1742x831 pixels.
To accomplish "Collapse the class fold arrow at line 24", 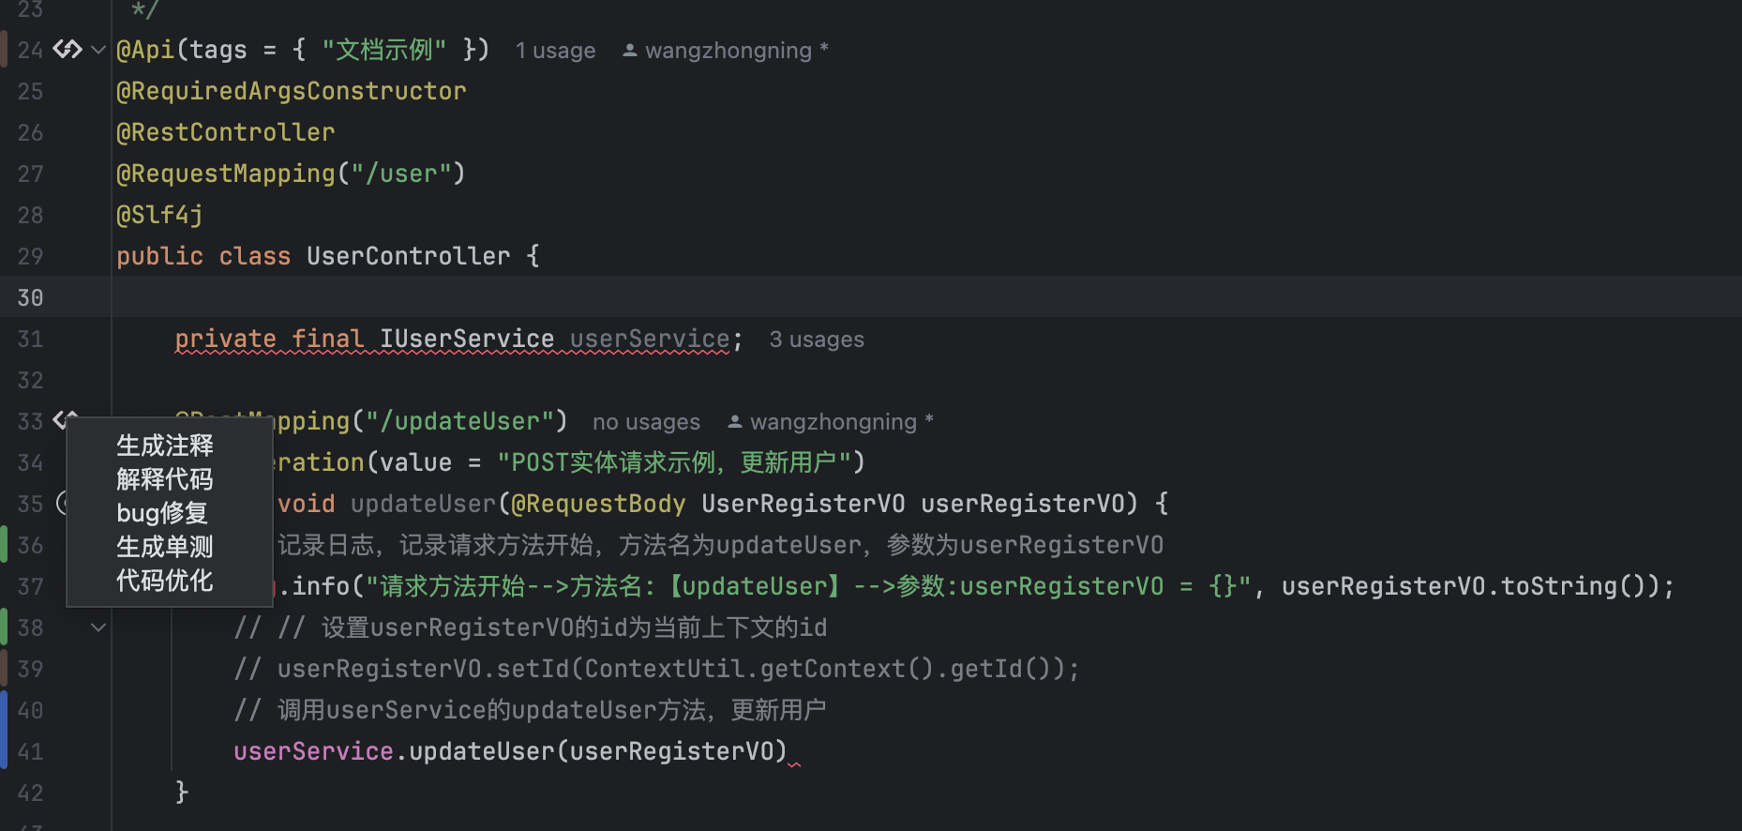I will coord(98,50).
